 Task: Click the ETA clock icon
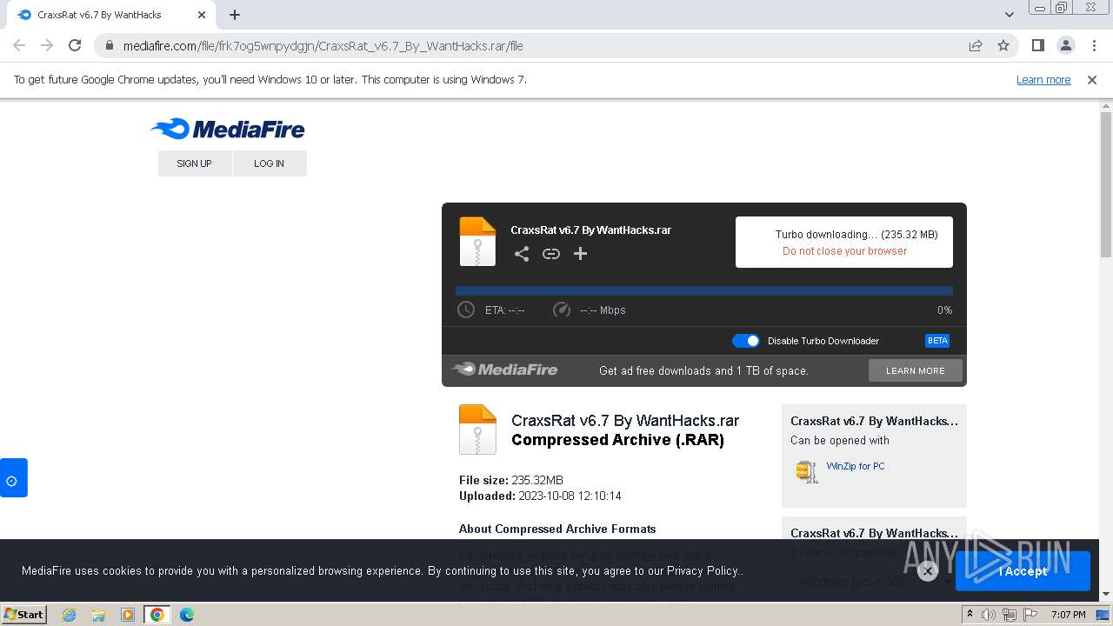tap(466, 310)
